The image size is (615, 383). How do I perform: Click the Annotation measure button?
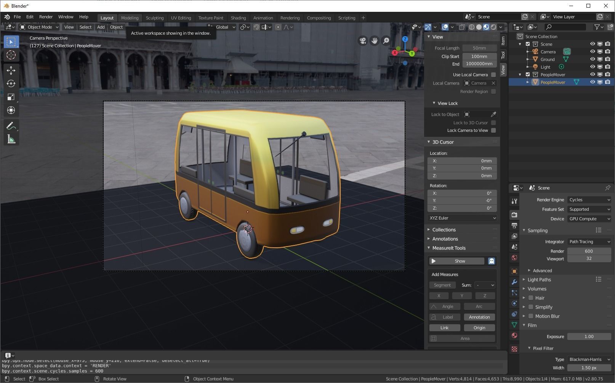point(479,317)
